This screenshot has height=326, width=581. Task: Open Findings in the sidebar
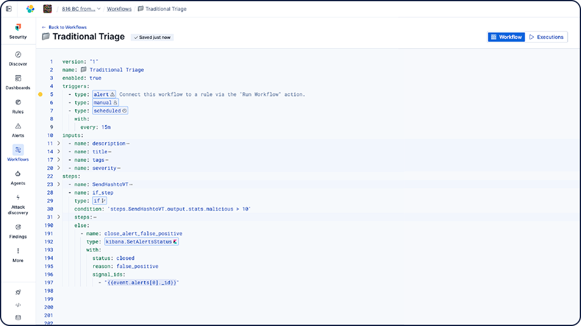[18, 231]
